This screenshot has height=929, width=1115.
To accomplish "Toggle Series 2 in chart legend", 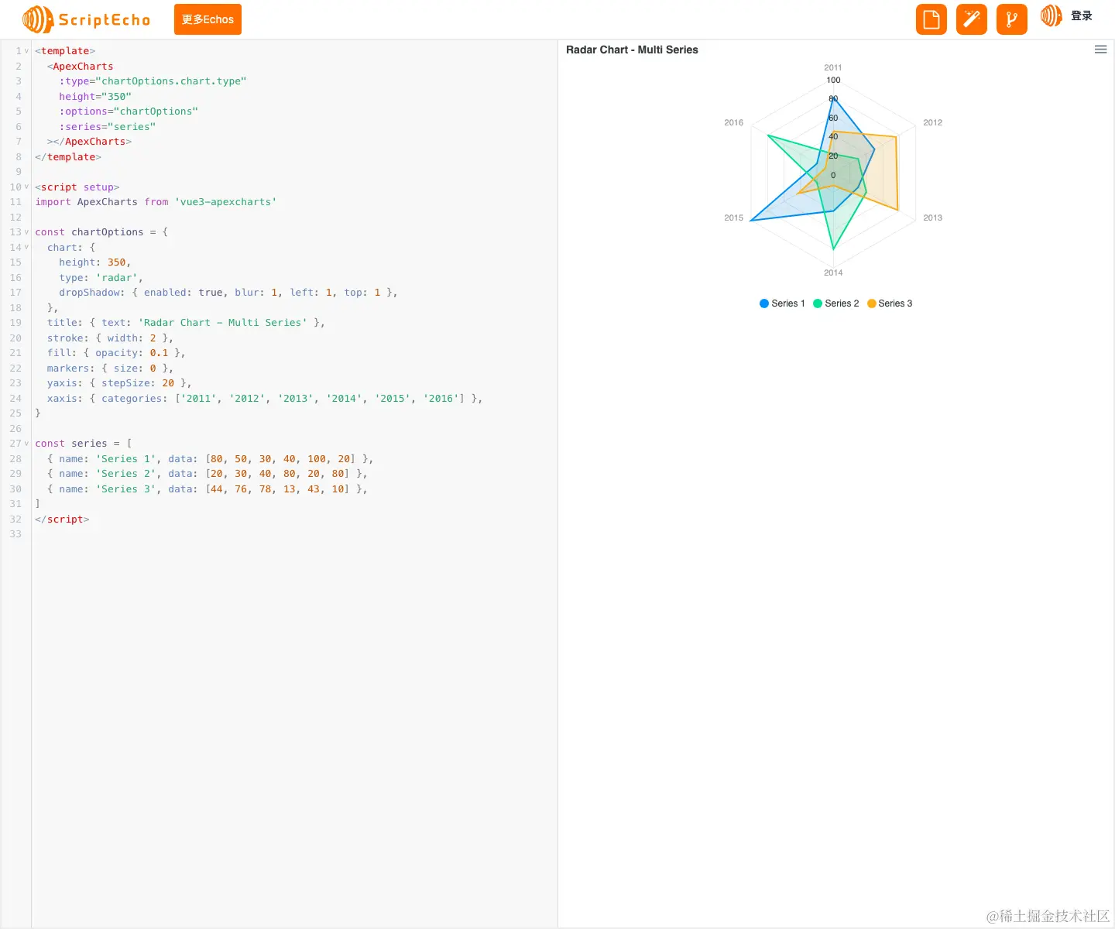I will (x=836, y=303).
